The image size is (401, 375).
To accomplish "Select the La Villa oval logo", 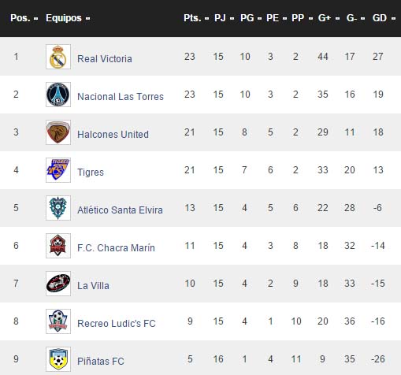I will pos(58,284).
